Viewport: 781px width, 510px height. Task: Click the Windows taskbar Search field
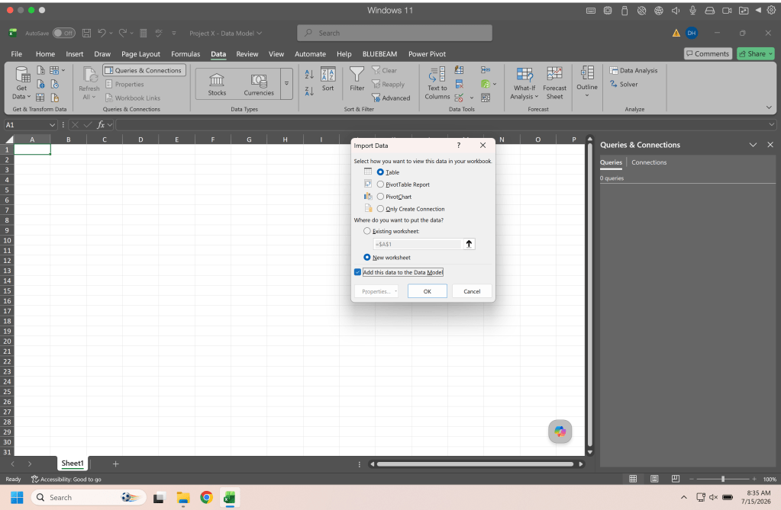[x=89, y=497]
